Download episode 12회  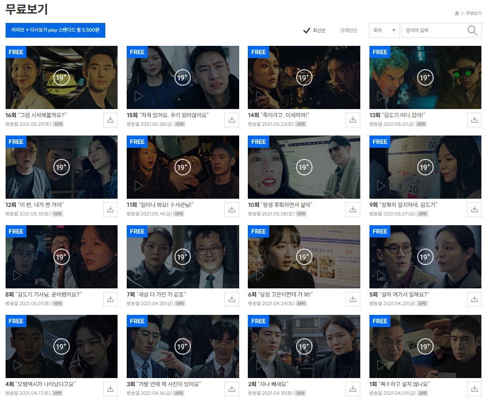[110, 209]
